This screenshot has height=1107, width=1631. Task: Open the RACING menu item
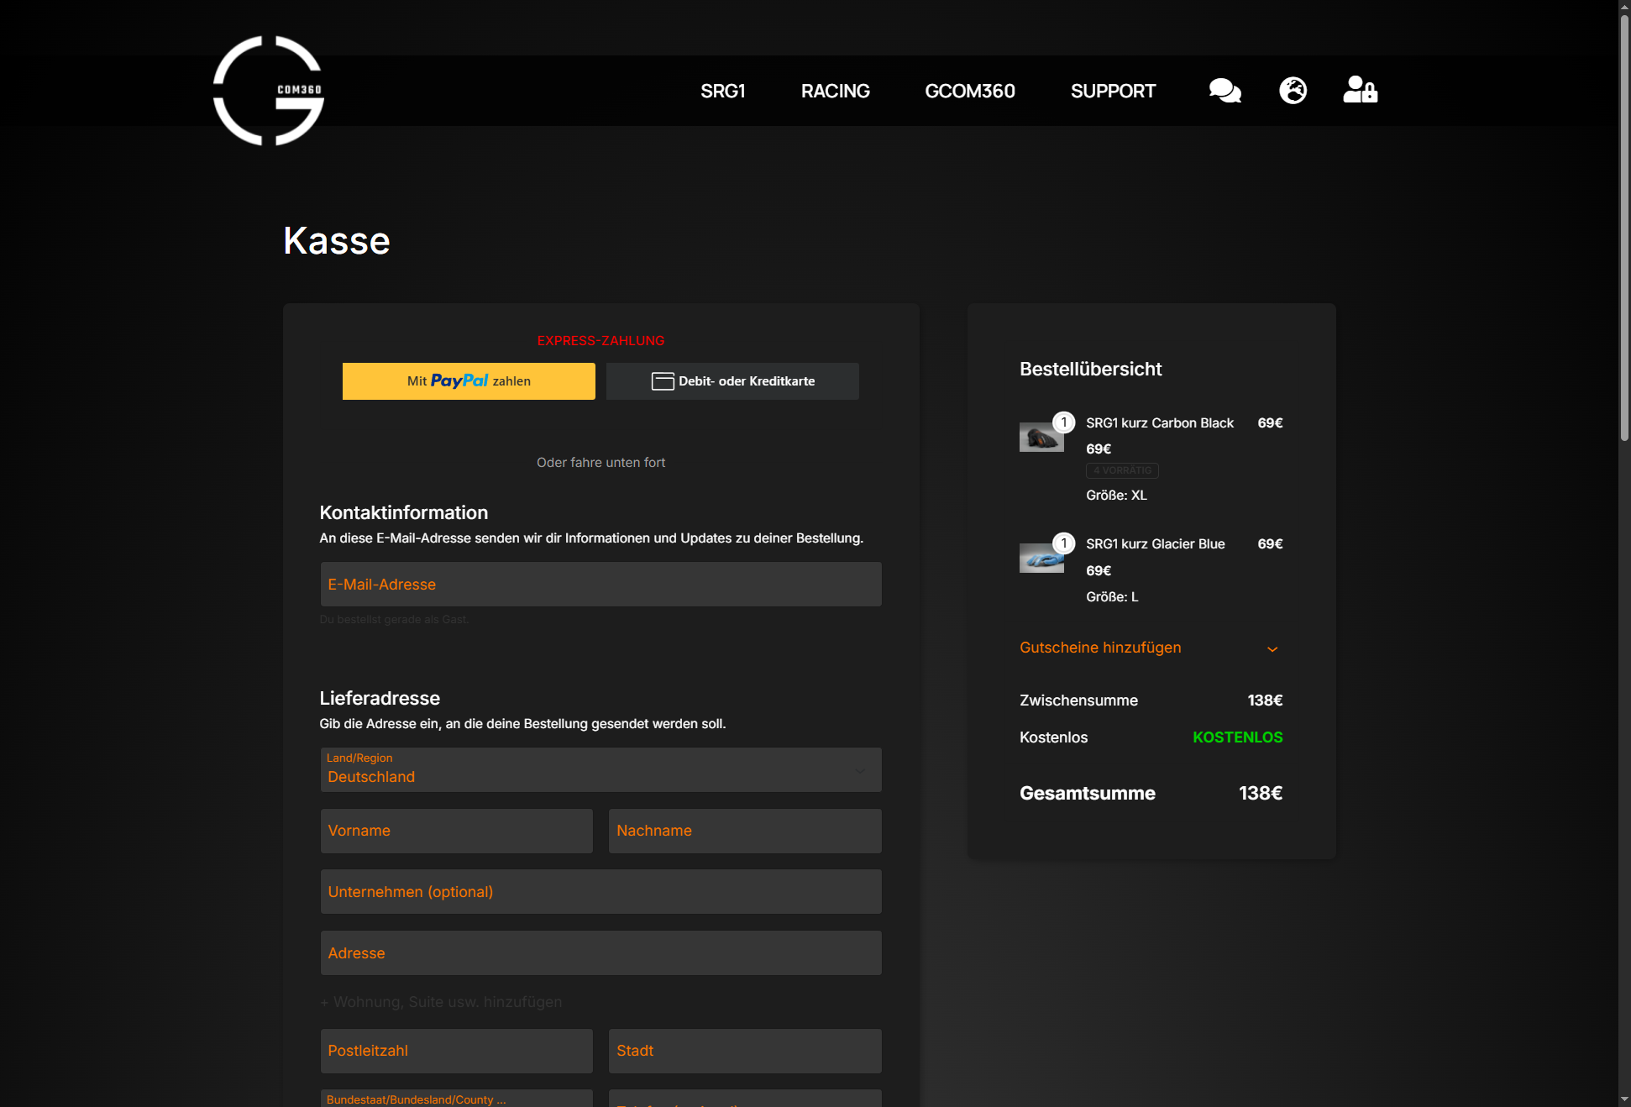tap(835, 91)
